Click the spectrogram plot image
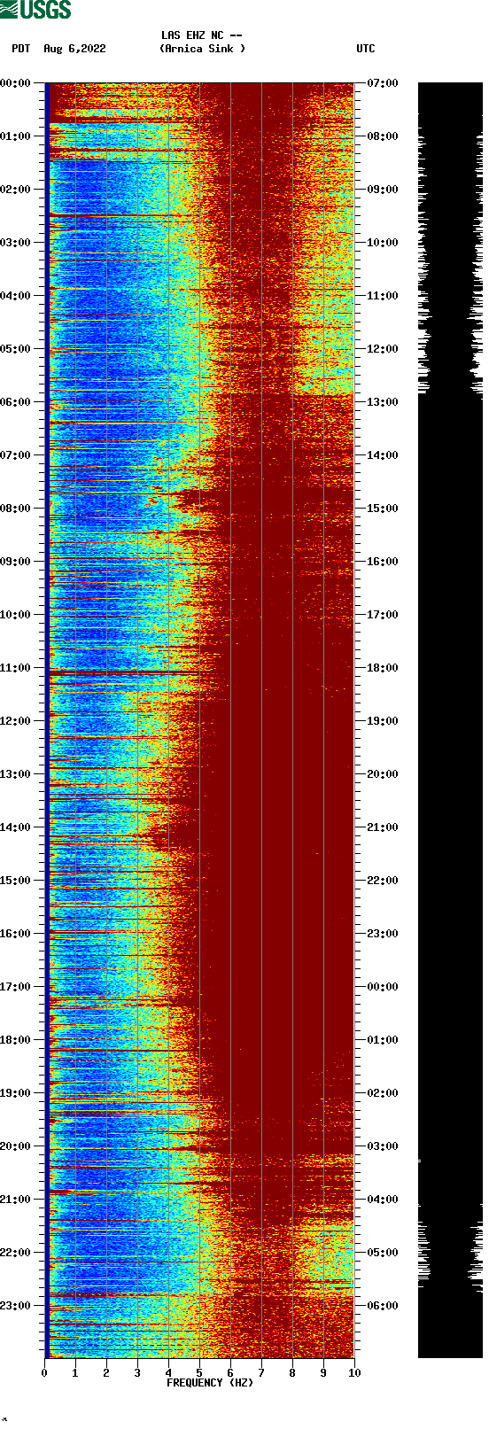The width and height of the screenshot is (489, 1429). pyautogui.click(x=199, y=720)
